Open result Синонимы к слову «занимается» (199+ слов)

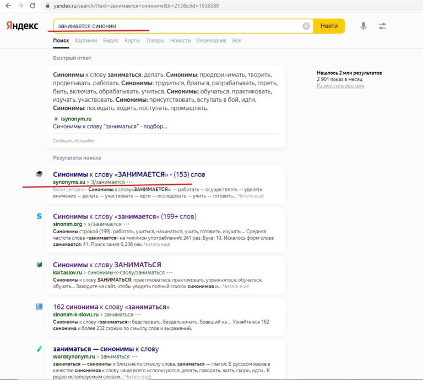pyautogui.click(x=124, y=216)
